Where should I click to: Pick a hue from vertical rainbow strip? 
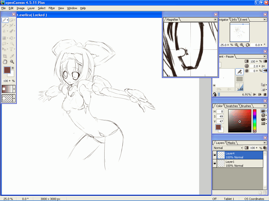coord(255,121)
